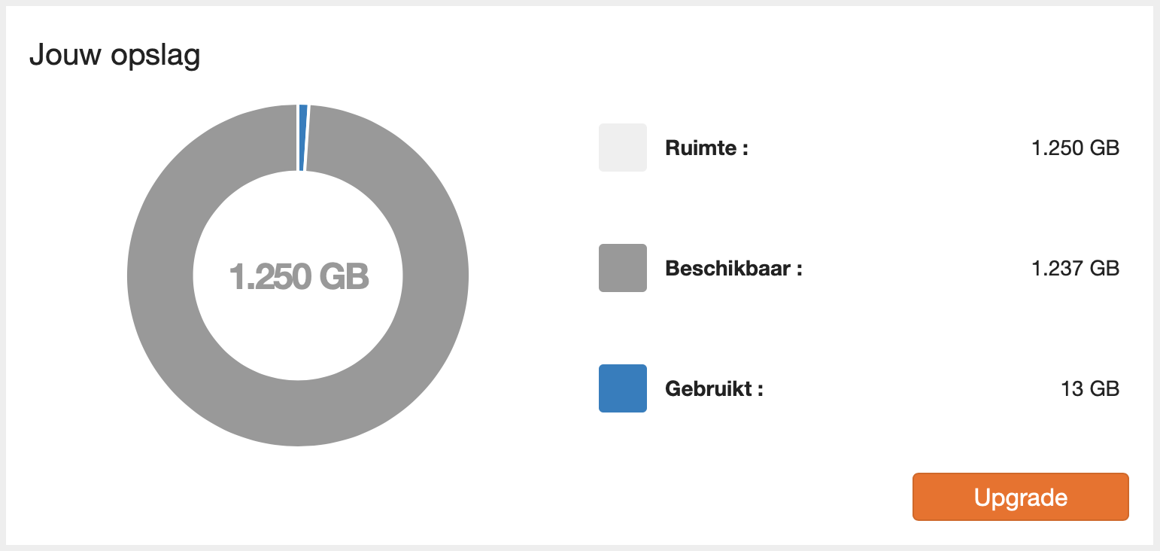The width and height of the screenshot is (1160, 551).
Task: Click the 1.250 GB value beside Ruimte
Action: (x=1076, y=148)
